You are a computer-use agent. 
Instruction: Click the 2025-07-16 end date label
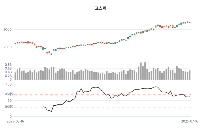[190, 121]
